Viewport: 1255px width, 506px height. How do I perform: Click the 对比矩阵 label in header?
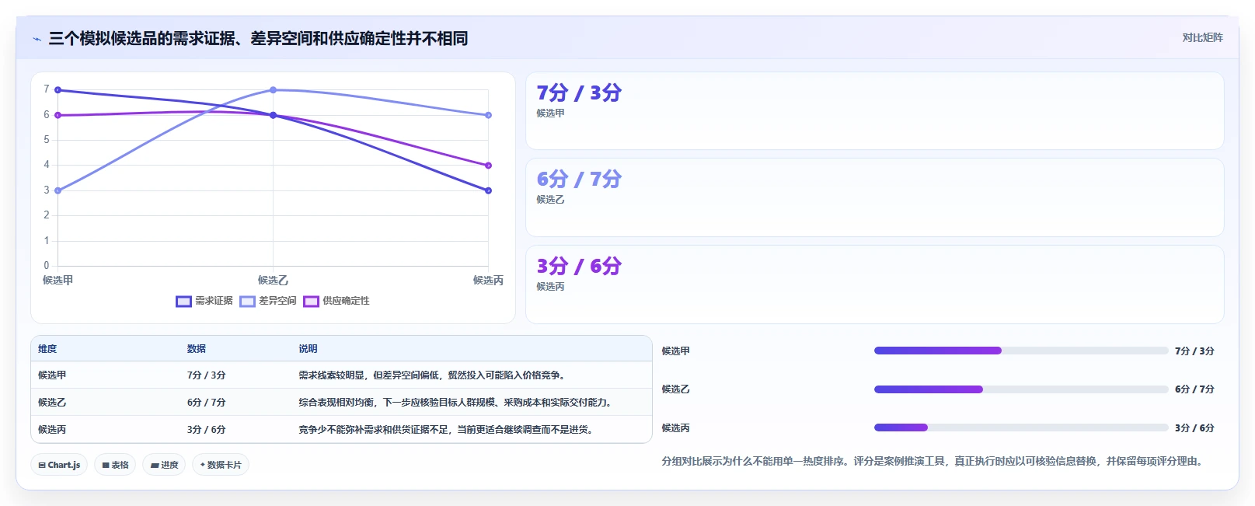click(1202, 37)
